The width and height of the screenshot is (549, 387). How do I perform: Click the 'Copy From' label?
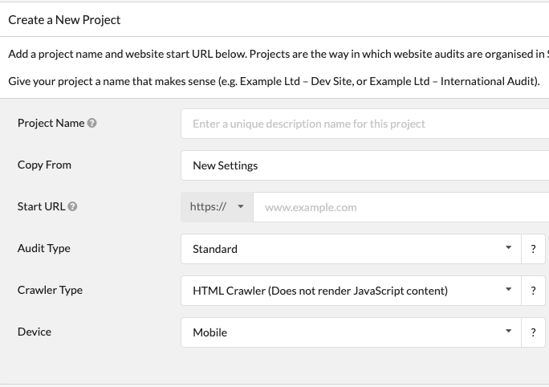pos(44,165)
